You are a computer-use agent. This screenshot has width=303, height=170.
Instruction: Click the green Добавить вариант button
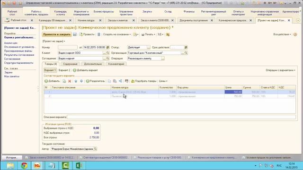(85, 70)
